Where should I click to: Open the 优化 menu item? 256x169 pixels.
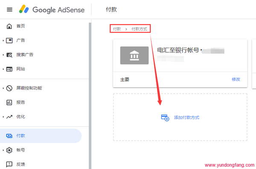click(x=20, y=117)
